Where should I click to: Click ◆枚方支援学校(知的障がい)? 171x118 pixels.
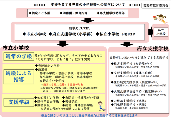click(131, 64)
